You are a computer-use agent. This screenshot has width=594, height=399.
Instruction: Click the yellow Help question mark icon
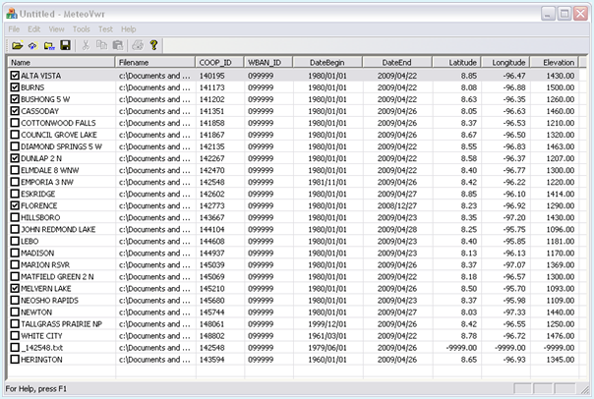coord(153,45)
